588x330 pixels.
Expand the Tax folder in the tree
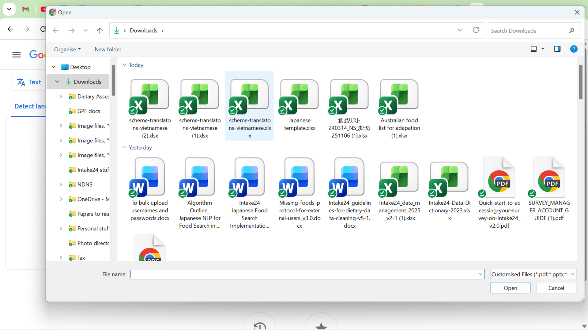coord(61,258)
